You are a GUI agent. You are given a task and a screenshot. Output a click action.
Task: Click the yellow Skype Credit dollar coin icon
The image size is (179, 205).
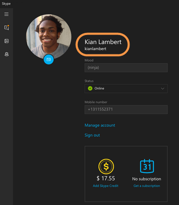106,167
